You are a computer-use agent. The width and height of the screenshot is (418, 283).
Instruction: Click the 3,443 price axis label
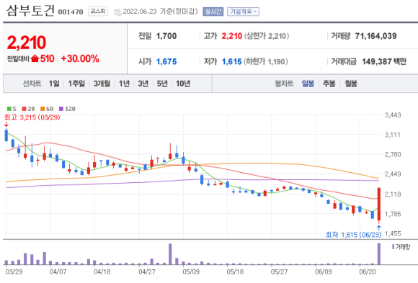pos(393,115)
